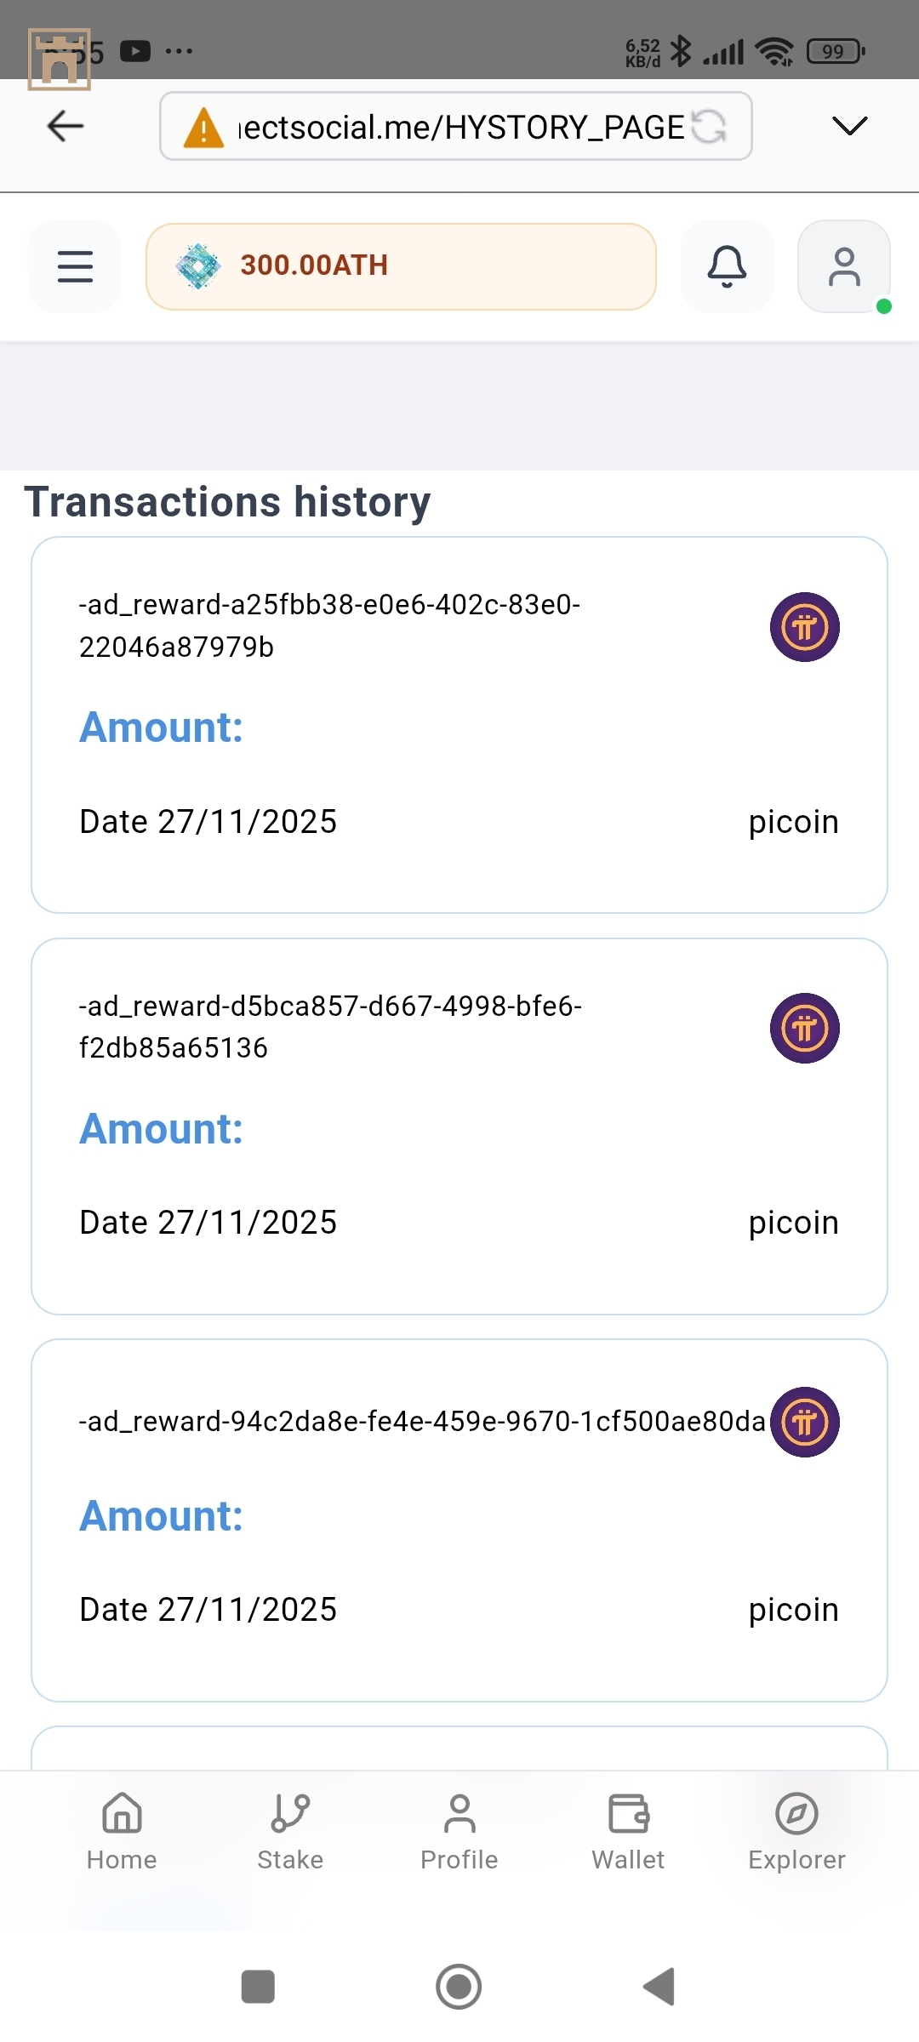Focus the URL address field
The height and width of the screenshot is (2042, 919).
click(x=459, y=127)
